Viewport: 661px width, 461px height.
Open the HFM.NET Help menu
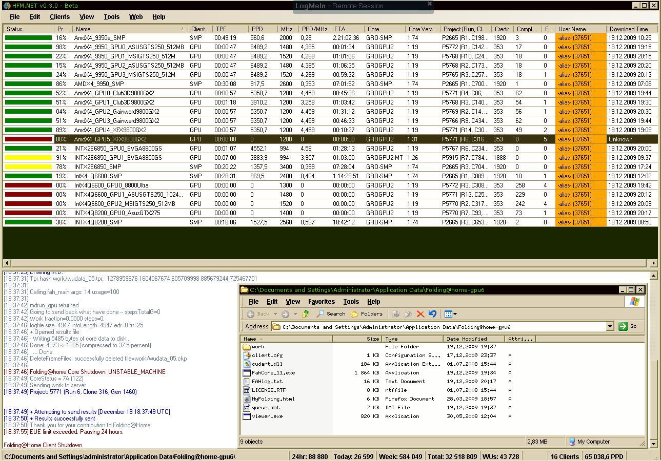(x=158, y=17)
